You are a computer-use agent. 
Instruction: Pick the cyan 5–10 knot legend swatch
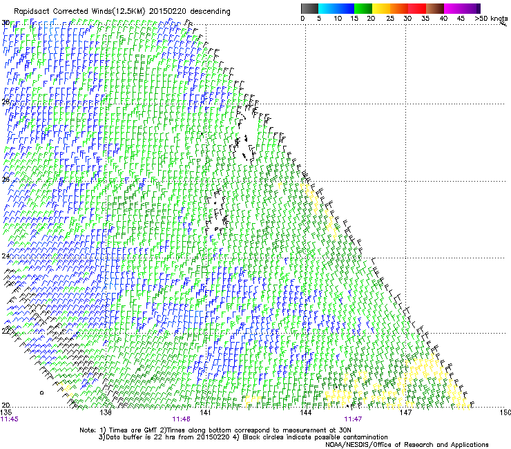[327, 8]
